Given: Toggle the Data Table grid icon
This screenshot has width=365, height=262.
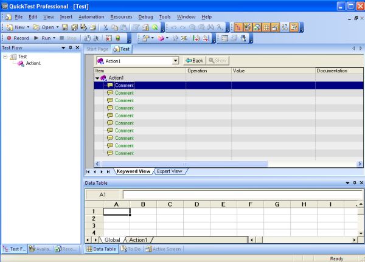Looking at the screenshot, I should [x=266, y=27].
